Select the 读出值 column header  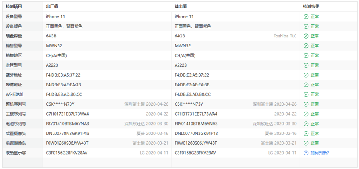pos(181,7)
